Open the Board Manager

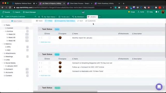tap(29, 12)
